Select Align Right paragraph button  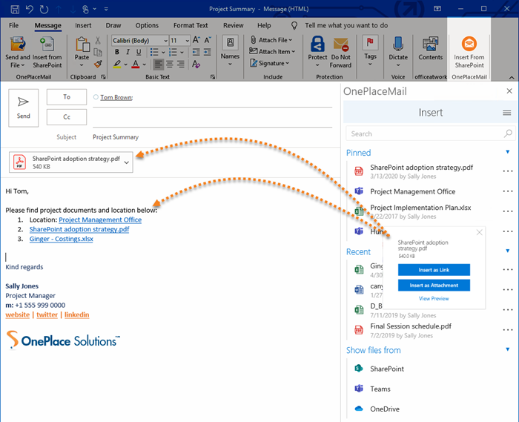tap(181, 64)
